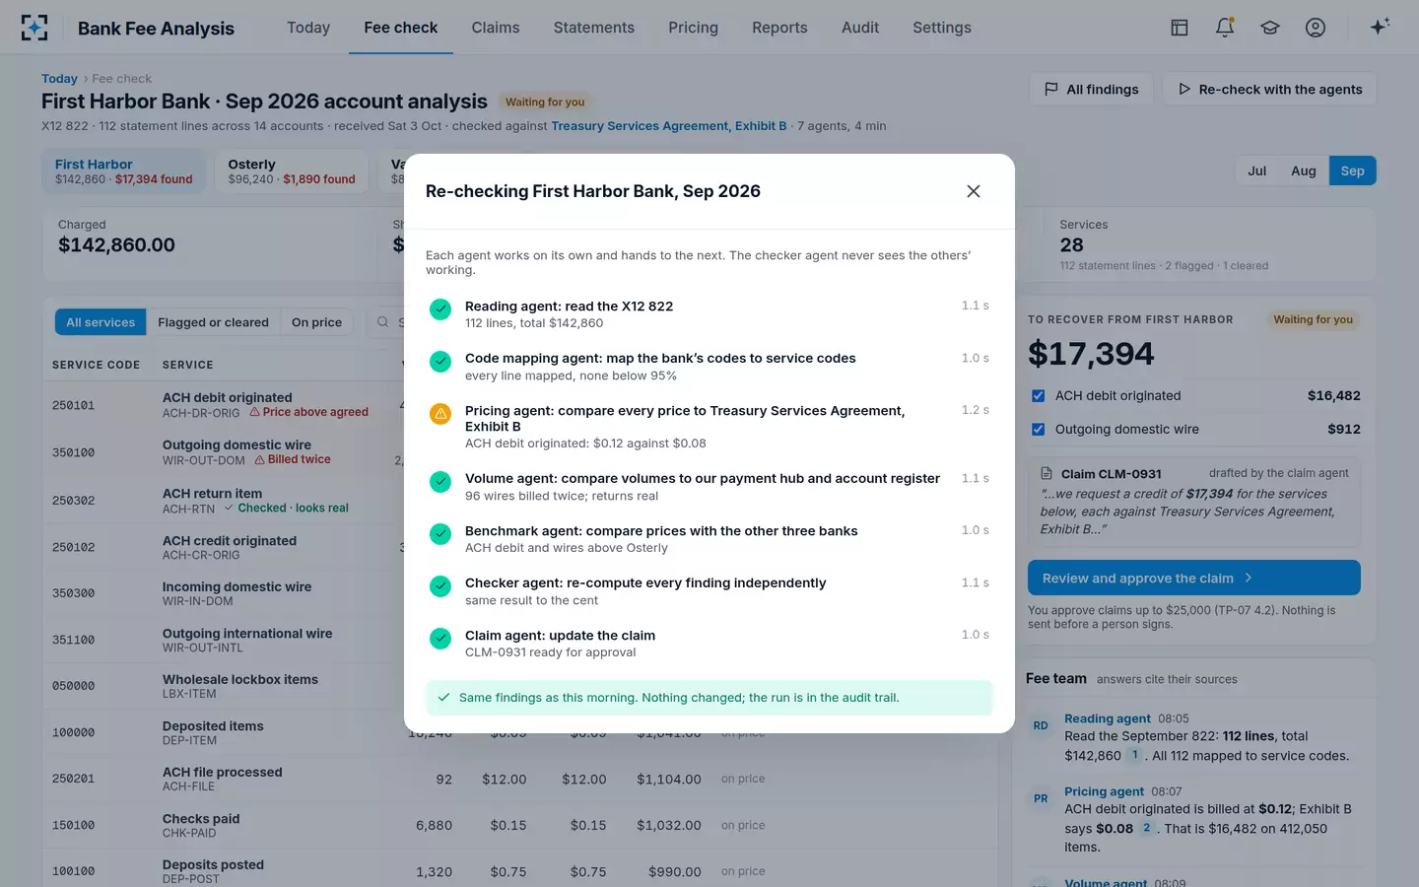
Task: Open the Statements tab
Action: click(x=594, y=28)
